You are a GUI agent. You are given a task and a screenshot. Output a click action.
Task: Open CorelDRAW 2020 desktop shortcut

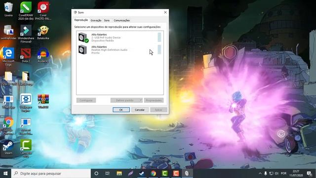26,11
